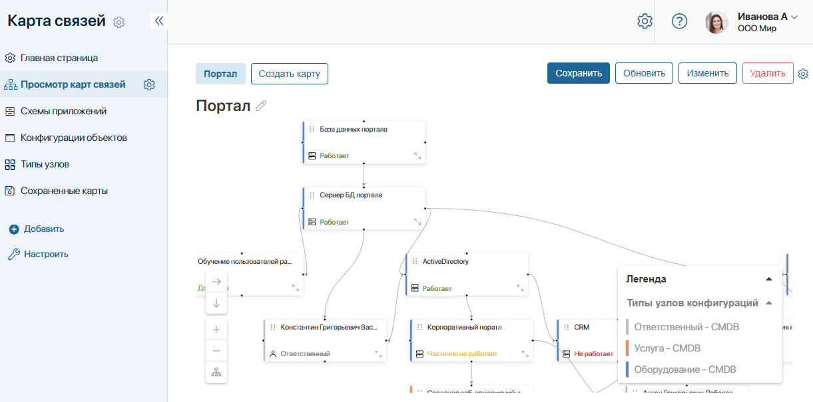Collapse the left sidebar with double chevron
This screenshot has height=402, width=813.
coord(158,21)
